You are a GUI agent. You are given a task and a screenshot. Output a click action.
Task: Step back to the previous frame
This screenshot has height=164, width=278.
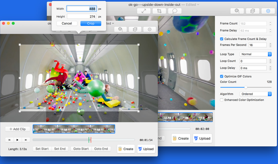coord(9,140)
